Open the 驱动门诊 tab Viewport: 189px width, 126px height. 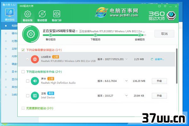point(57,16)
